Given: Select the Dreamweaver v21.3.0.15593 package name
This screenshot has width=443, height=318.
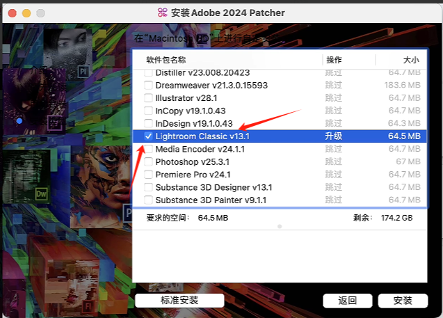Looking at the screenshot, I should click(x=211, y=86).
